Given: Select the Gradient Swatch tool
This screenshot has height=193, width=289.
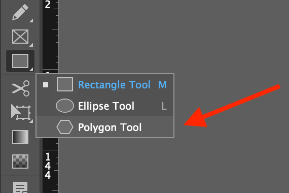Looking at the screenshot, I should 20,137.
